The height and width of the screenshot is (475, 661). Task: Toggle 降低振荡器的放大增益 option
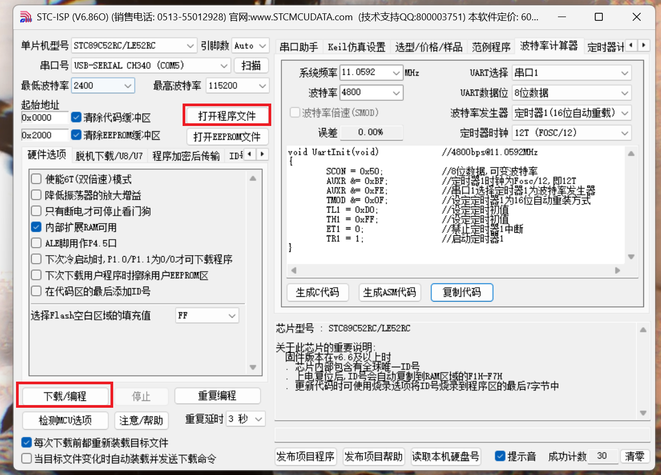click(x=36, y=195)
